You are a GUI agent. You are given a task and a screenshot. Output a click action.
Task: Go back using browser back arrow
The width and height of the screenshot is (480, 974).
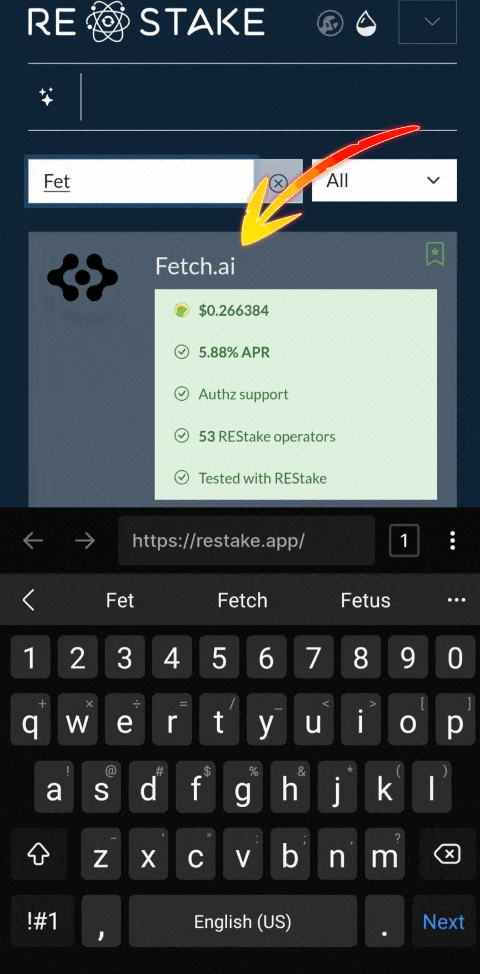33,540
